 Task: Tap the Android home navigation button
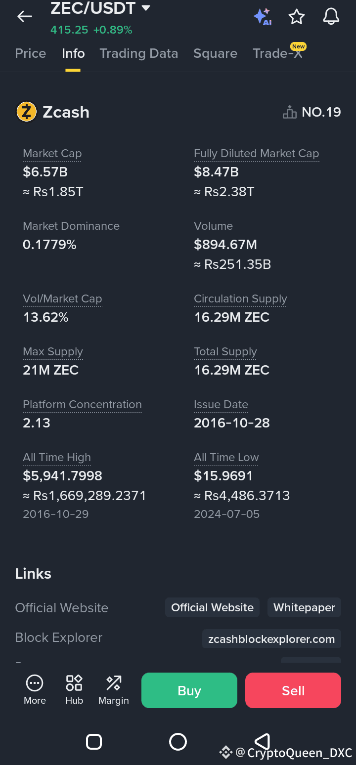pyautogui.click(x=178, y=742)
